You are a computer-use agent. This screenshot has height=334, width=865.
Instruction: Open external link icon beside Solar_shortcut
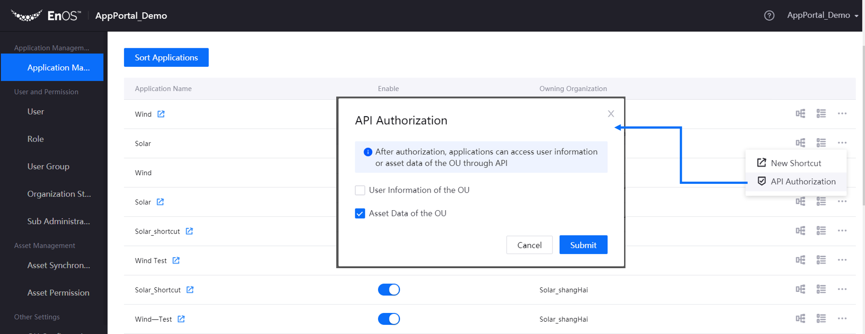click(189, 231)
